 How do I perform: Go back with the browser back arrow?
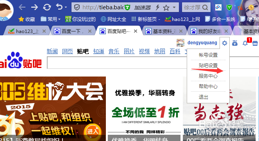(22, 7)
